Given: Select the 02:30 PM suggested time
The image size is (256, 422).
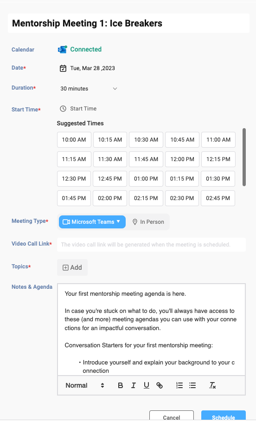Looking at the screenshot, I should tap(182, 198).
